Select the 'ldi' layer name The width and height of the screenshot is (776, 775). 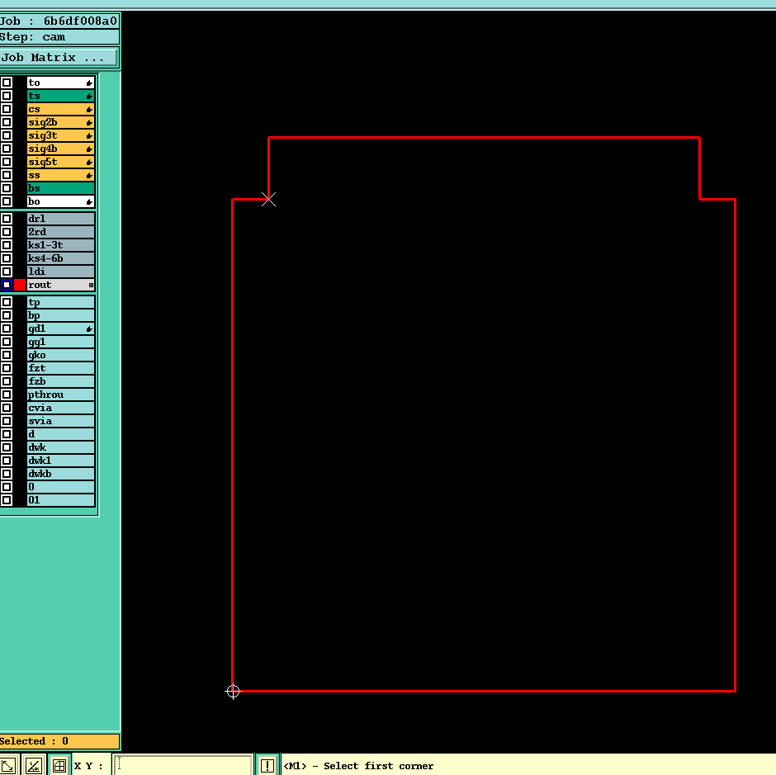[x=61, y=272]
